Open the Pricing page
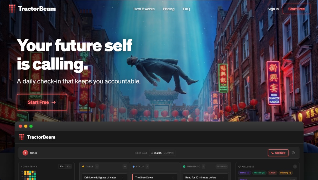The height and width of the screenshot is (180, 318). click(x=169, y=9)
